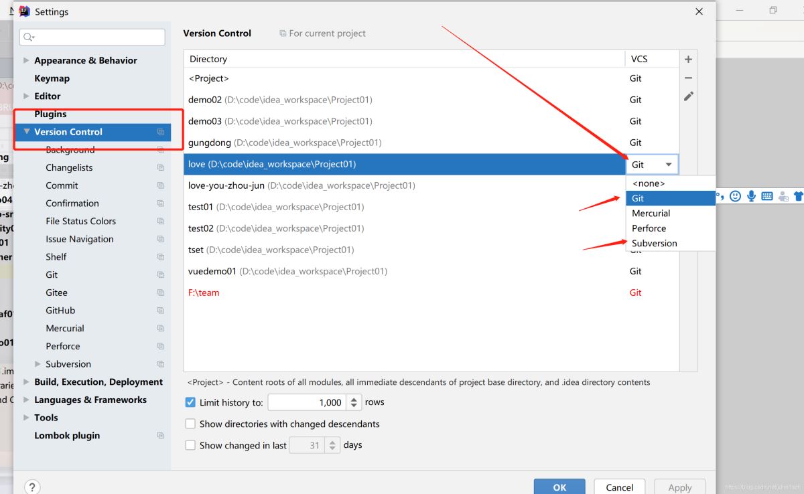Click the Cancel button
Screen dimensions: 804x494
(x=619, y=487)
